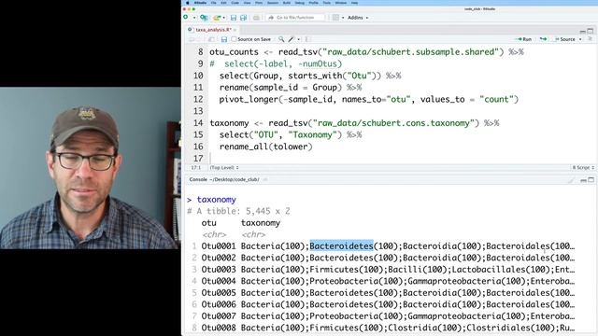Click the workspace panes grid icon

pos(335,18)
